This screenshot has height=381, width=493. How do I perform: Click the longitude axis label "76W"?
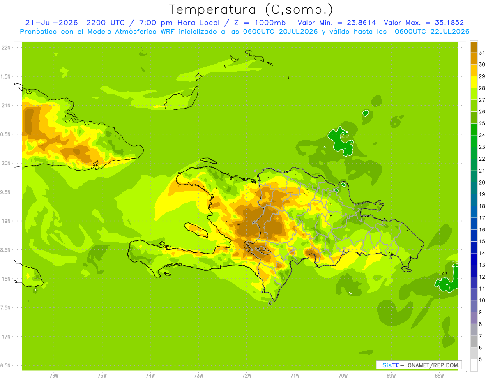click(x=54, y=375)
